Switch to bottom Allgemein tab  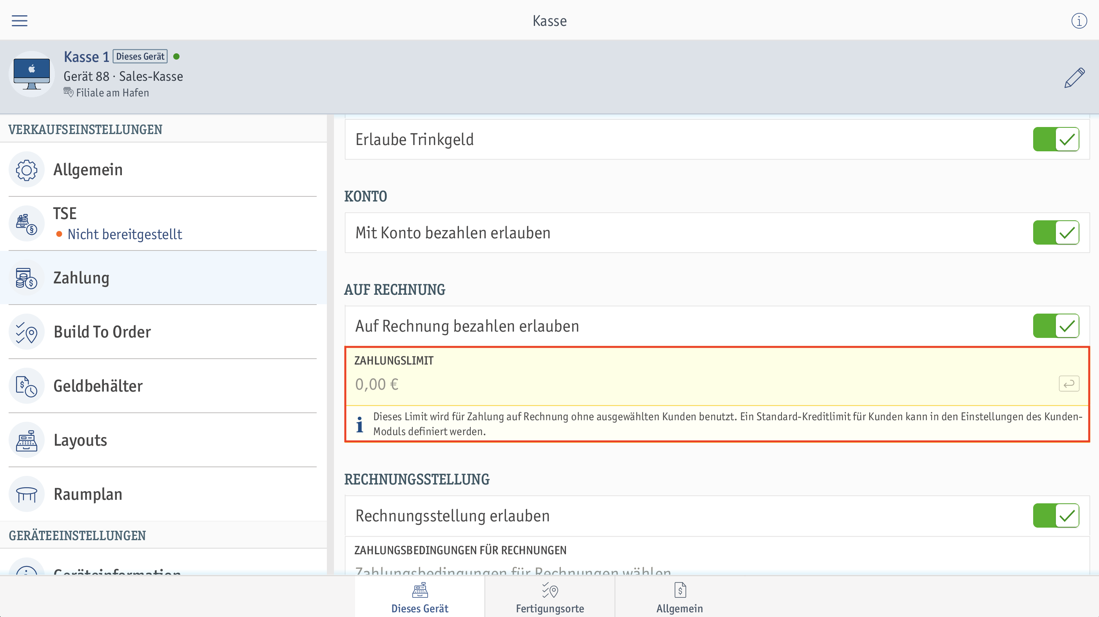pos(680,597)
